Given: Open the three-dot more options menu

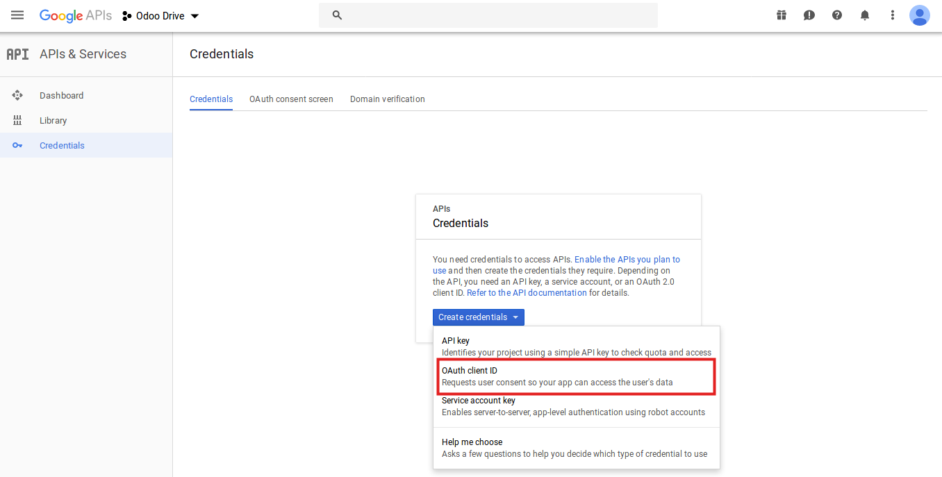Looking at the screenshot, I should [893, 15].
